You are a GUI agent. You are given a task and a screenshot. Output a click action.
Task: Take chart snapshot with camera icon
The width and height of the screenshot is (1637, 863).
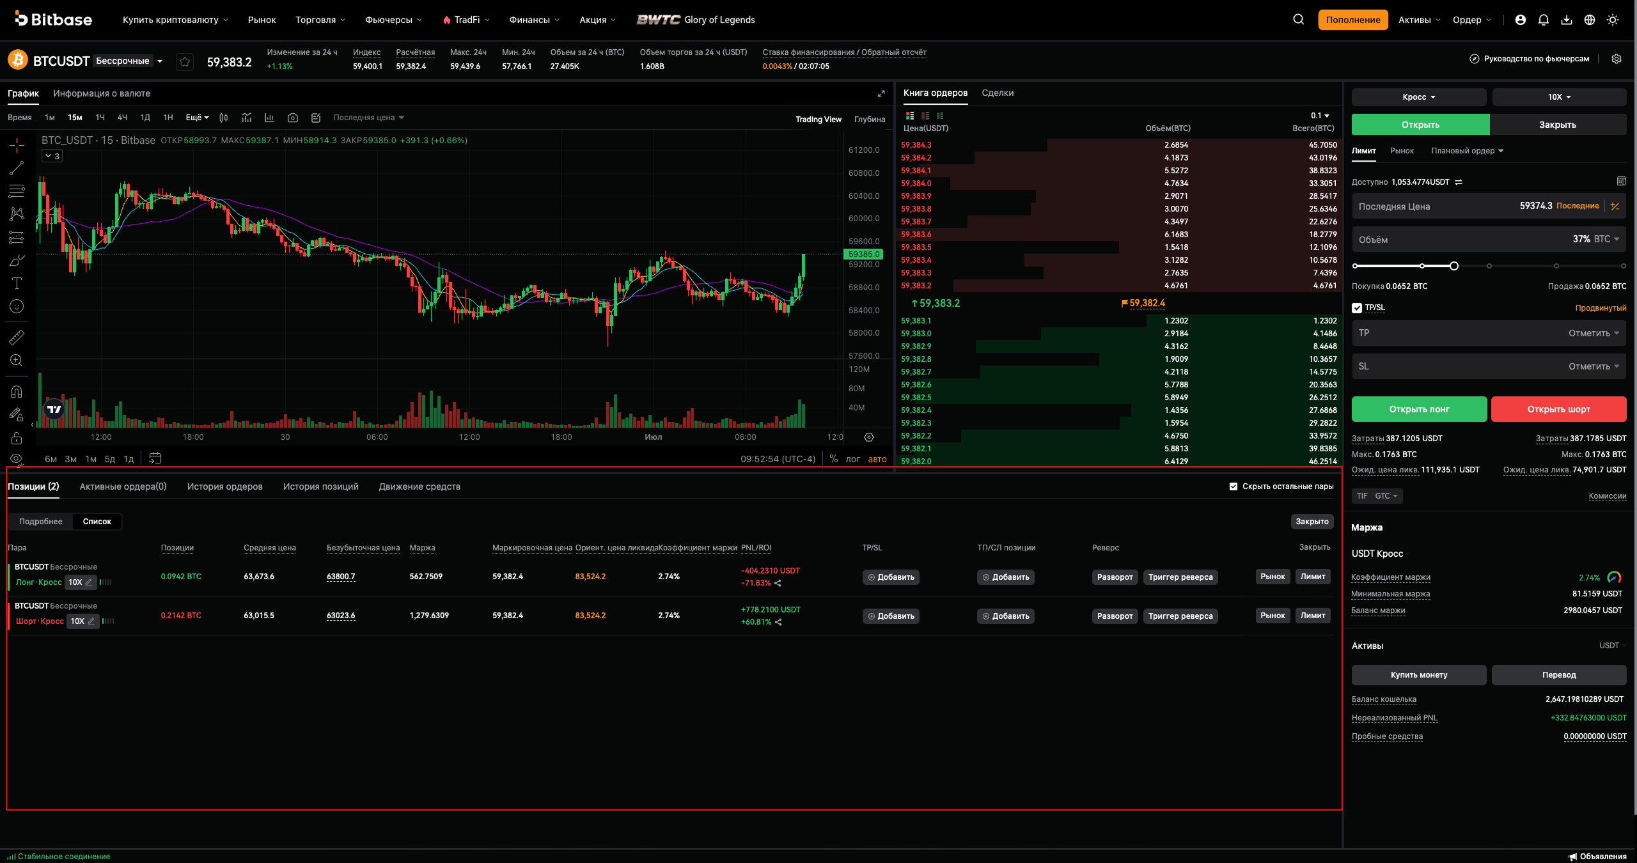(x=293, y=118)
